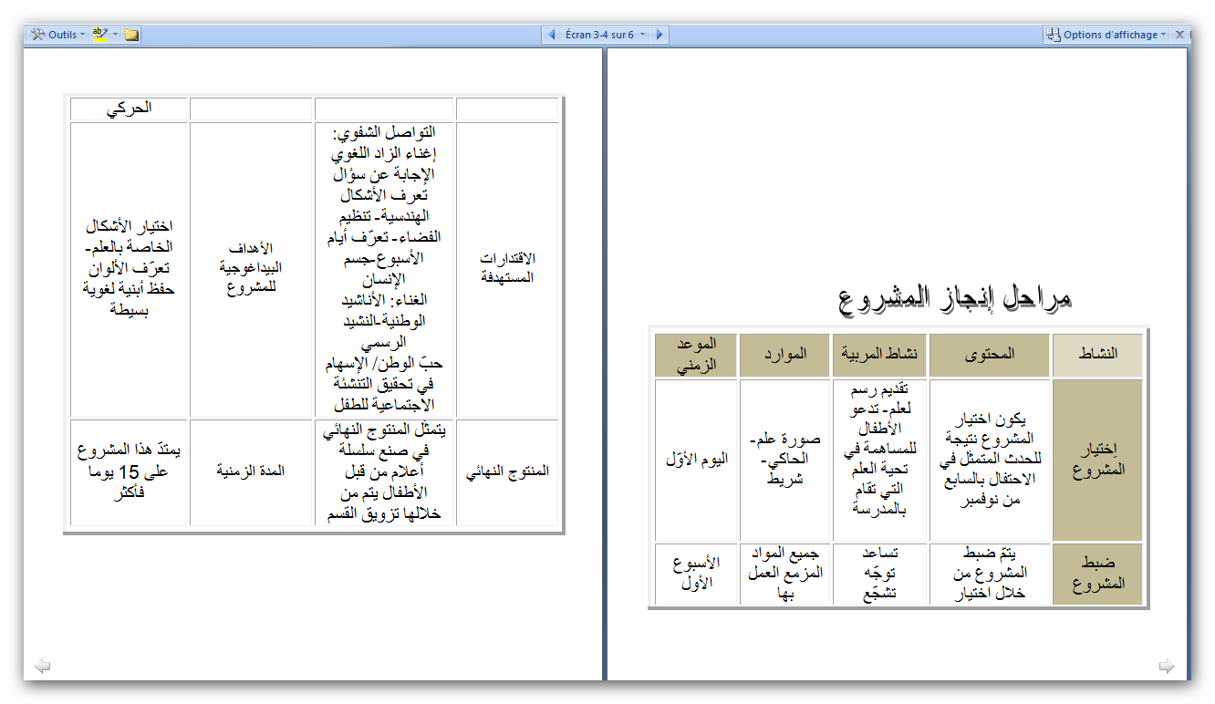Open the Outils tools menu
1215x704 pixels.
(x=57, y=35)
